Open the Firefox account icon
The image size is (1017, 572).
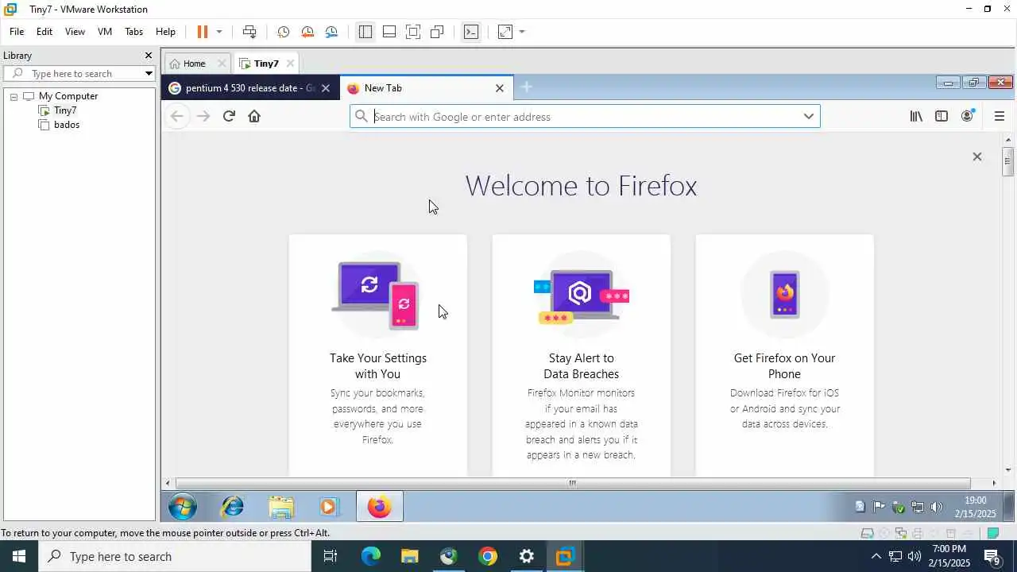tap(967, 116)
